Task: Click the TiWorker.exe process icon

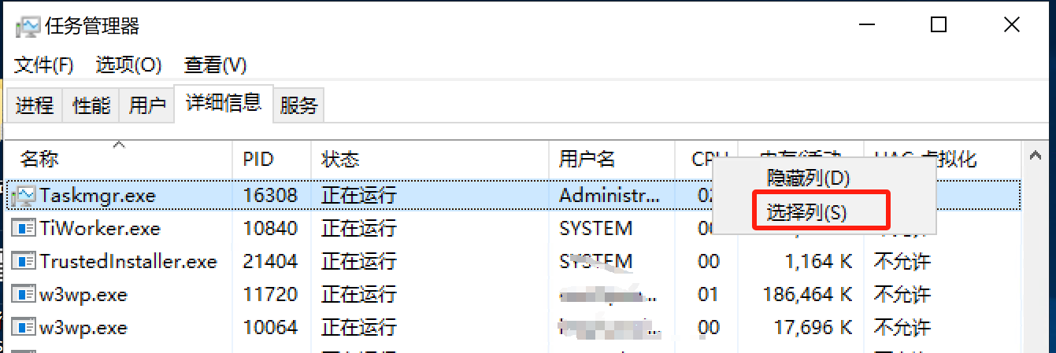Action: coord(25,229)
